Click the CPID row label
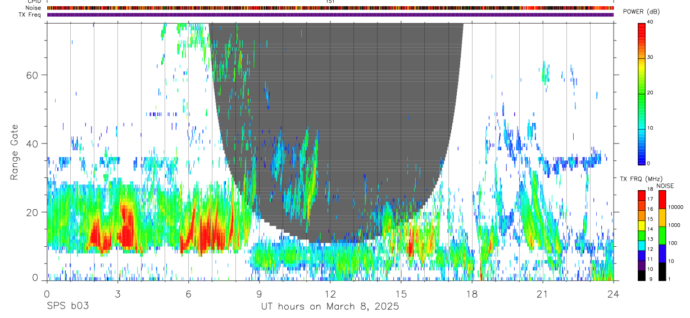Screen dimensions: 690x318 click(34, 2)
